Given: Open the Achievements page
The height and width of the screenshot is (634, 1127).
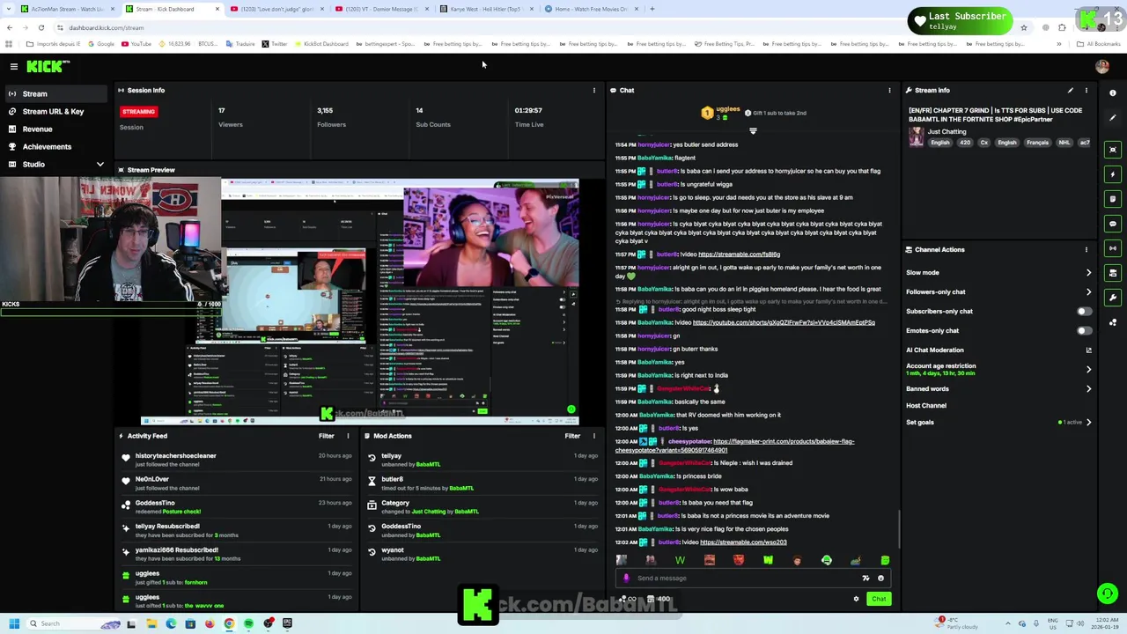Looking at the screenshot, I should coord(47,146).
